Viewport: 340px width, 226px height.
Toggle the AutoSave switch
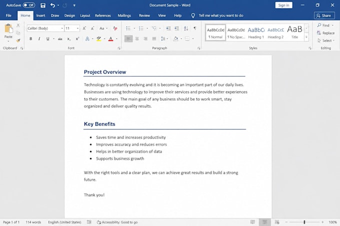click(29, 5)
